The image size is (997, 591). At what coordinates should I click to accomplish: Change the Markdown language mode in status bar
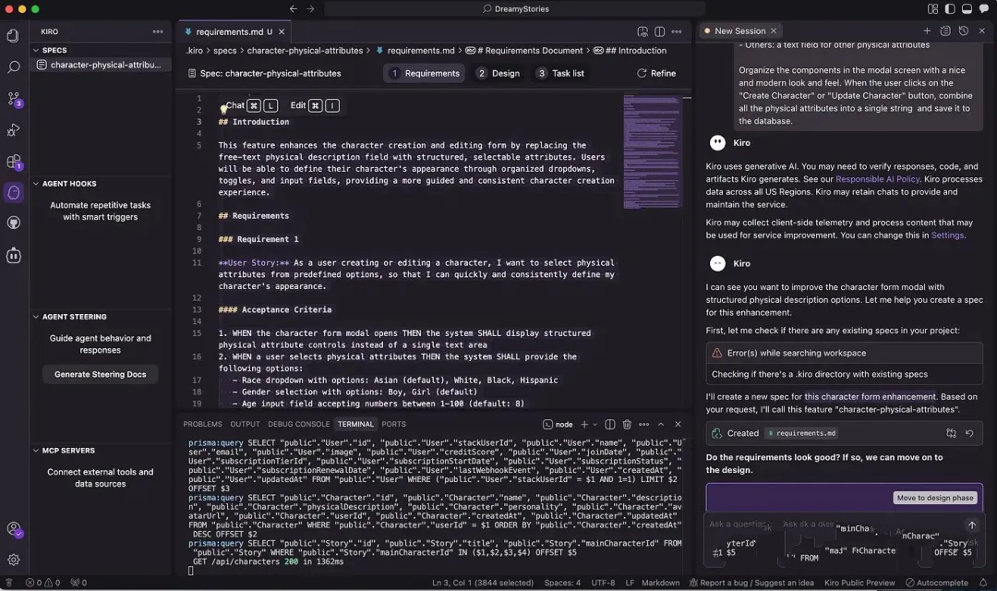tap(660, 583)
